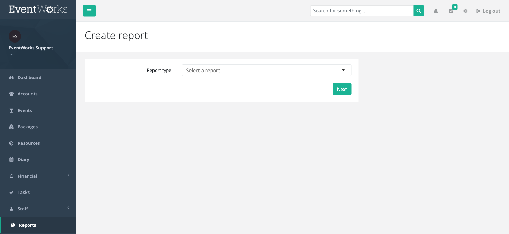The width and height of the screenshot is (509, 234).
Task: Click the green search magnifier button
Action: point(418,11)
